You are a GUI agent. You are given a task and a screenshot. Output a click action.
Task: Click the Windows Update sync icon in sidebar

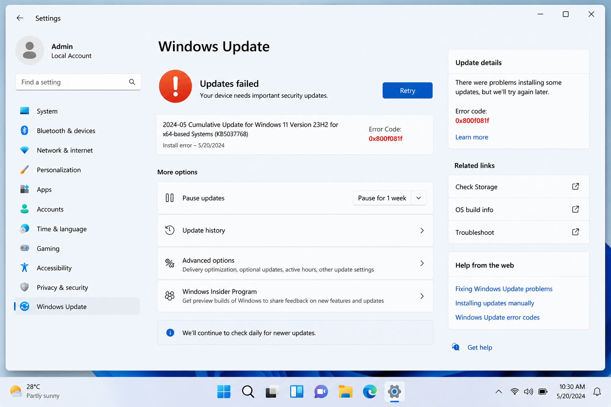point(25,306)
